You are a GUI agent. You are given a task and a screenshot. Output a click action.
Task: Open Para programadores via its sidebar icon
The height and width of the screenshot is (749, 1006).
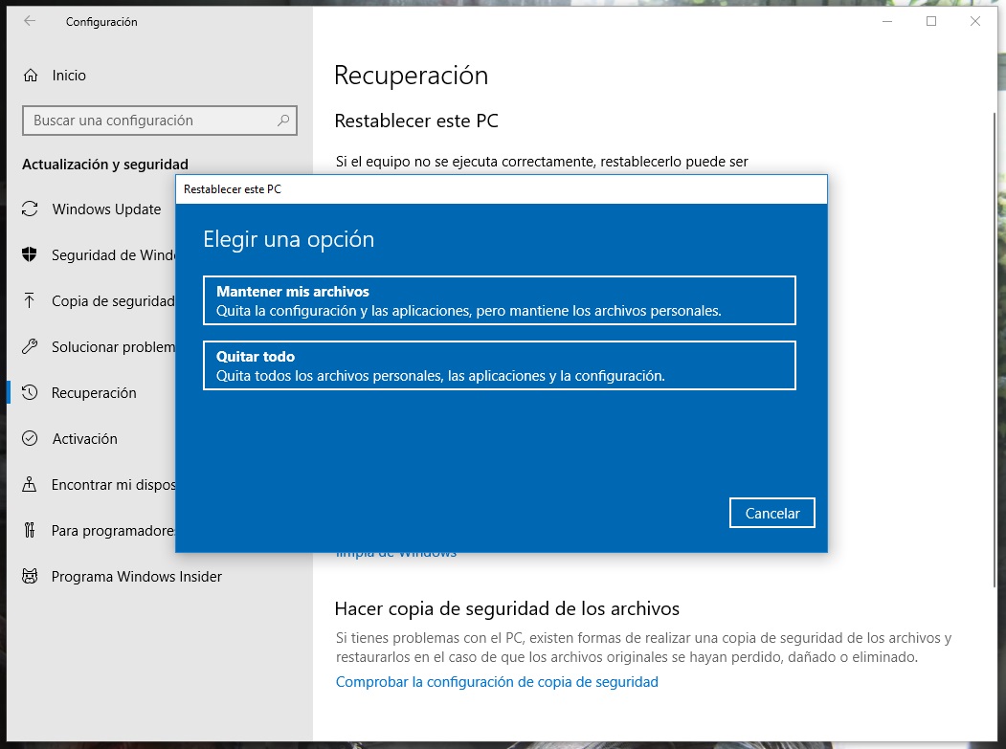point(31,530)
